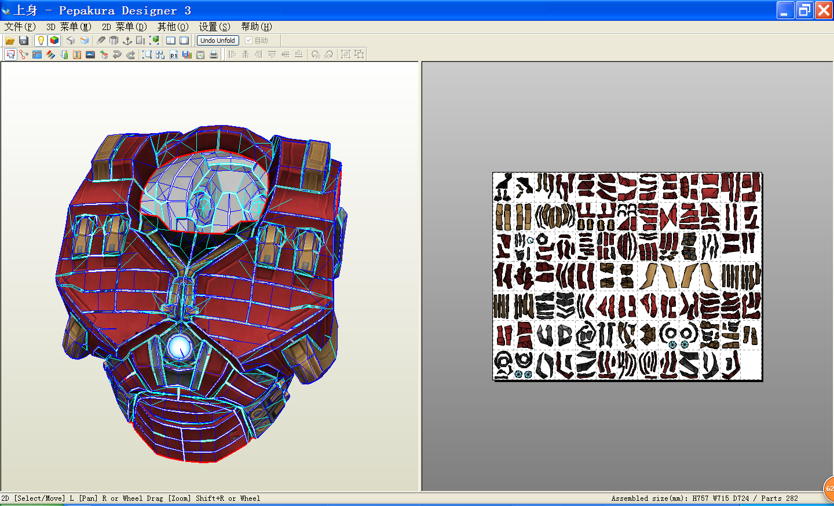Click the gray redo curved arrow
The height and width of the screenshot is (506, 834).
pos(130,54)
